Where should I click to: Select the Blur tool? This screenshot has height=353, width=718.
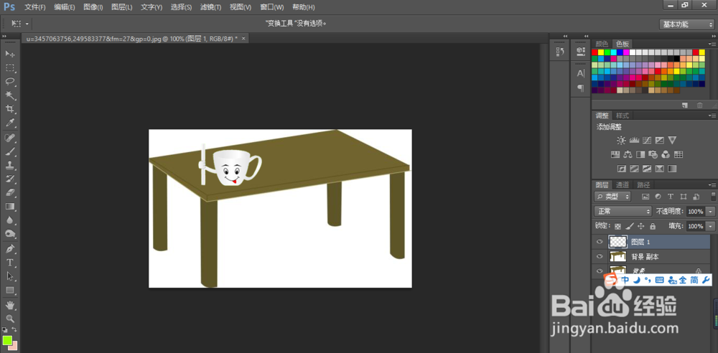pyautogui.click(x=9, y=220)
